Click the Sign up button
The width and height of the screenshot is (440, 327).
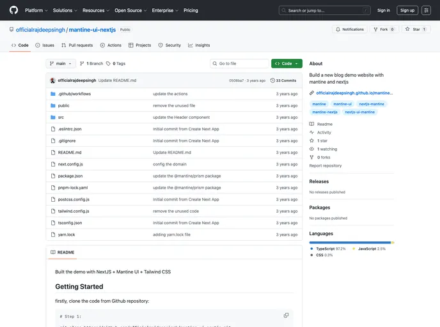click(407, 10)
